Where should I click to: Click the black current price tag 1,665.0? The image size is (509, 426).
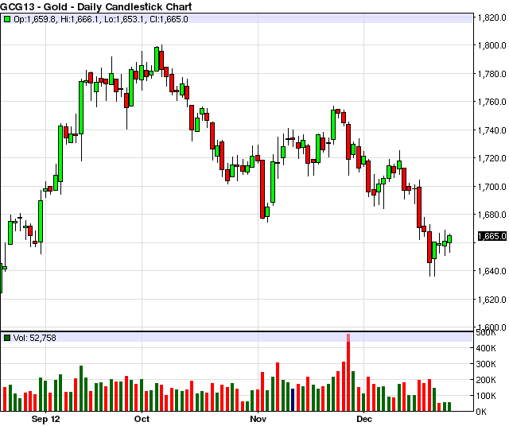point(492,236)
